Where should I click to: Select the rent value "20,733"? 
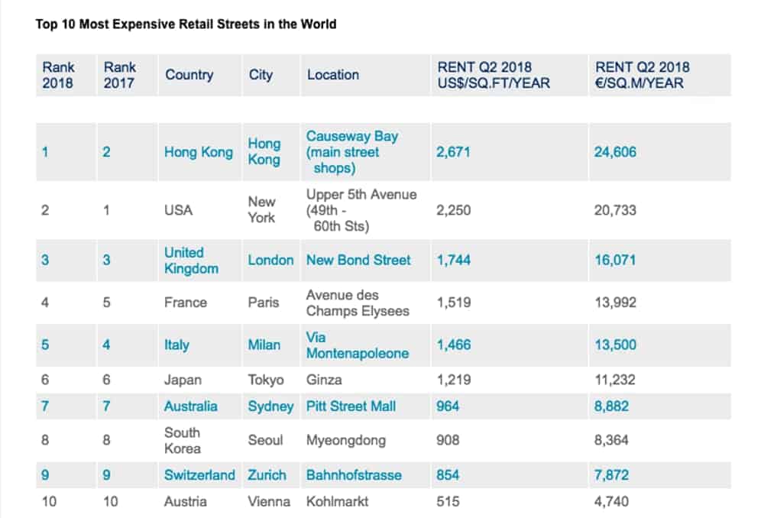(x=615, y=211)
